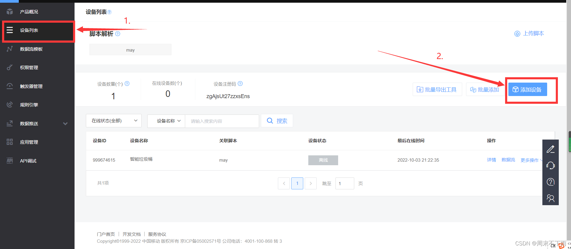Click 添加设备 button

[x=527, y=89]
